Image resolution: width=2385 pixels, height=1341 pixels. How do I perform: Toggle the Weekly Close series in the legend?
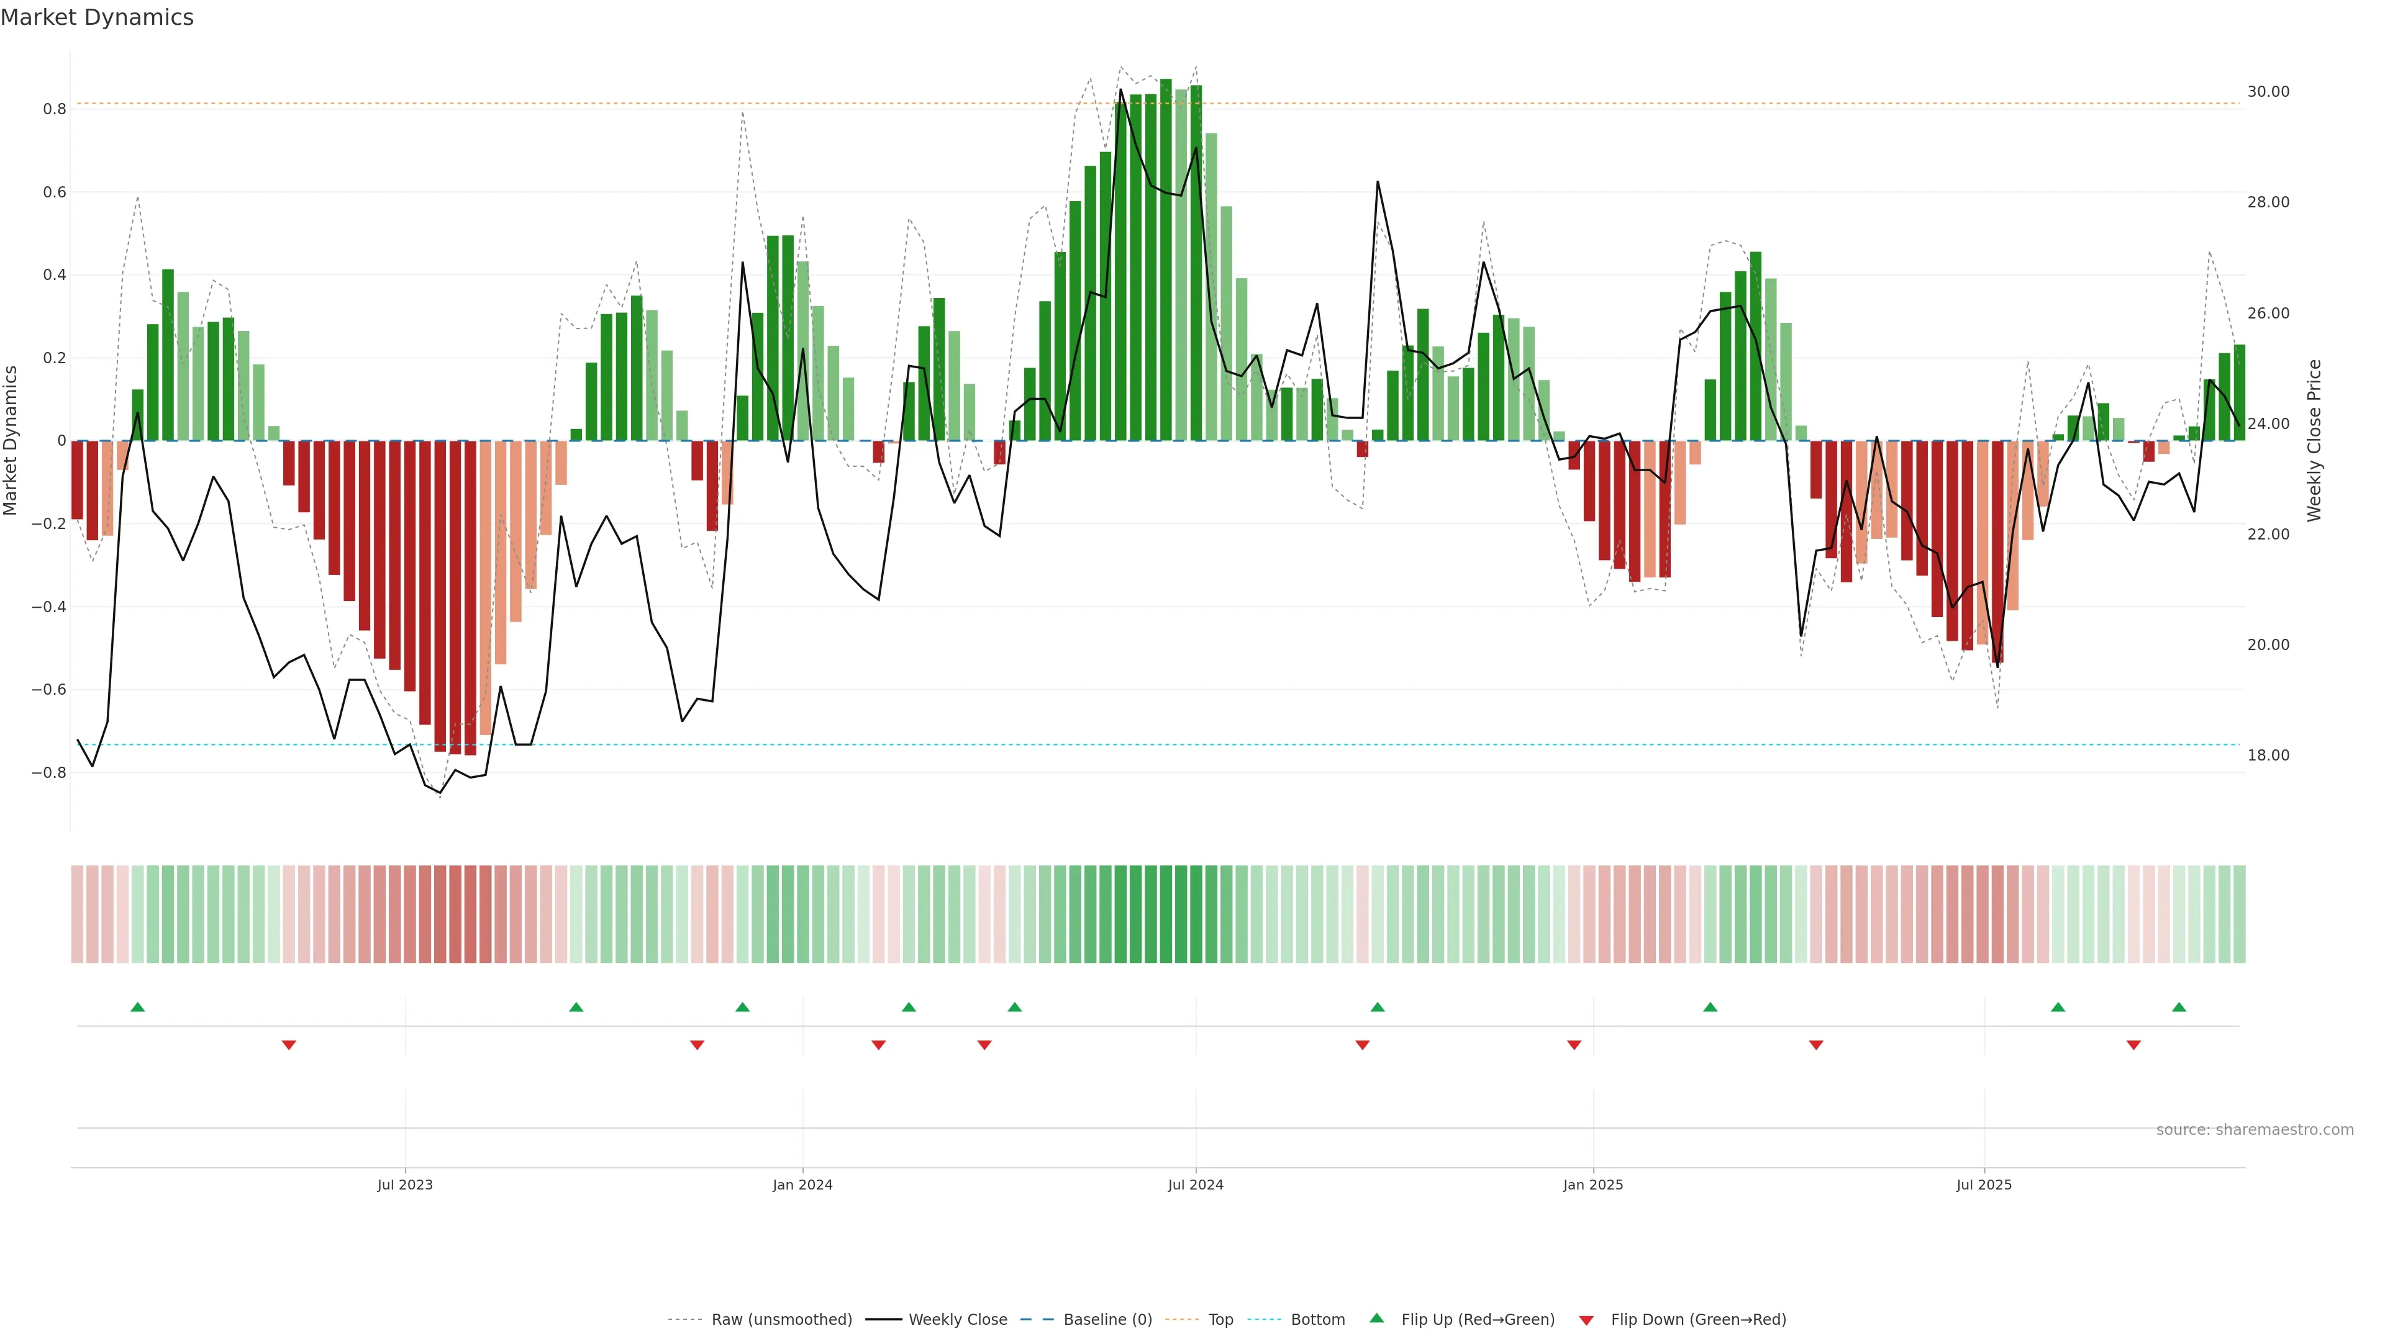(x=957, y=1320)
